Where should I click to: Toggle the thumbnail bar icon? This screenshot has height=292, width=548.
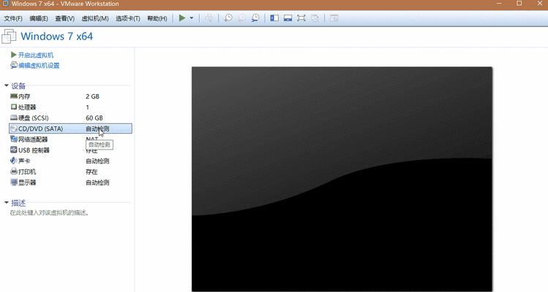(288, 18)
